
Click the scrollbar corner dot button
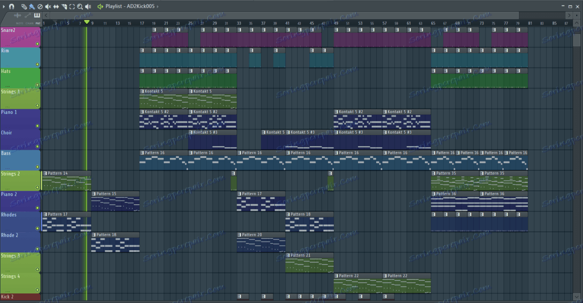(577, 15)
